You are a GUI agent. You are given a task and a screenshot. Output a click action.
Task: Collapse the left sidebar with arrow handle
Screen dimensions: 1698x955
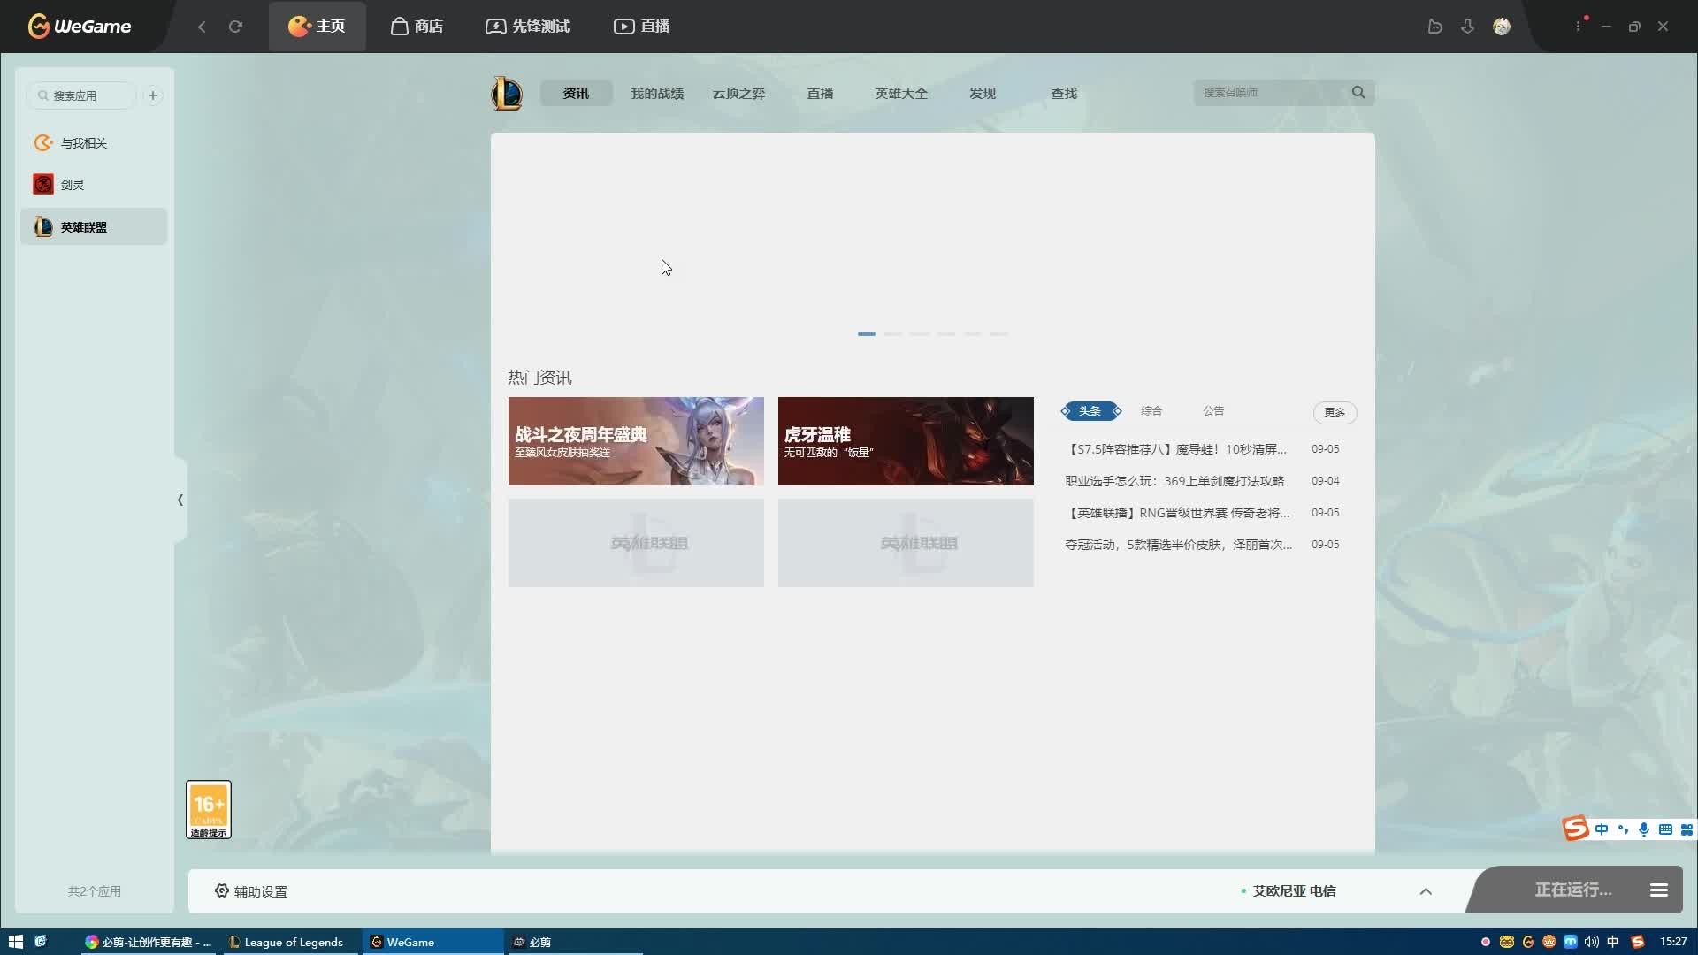click(x=180, y=500)
